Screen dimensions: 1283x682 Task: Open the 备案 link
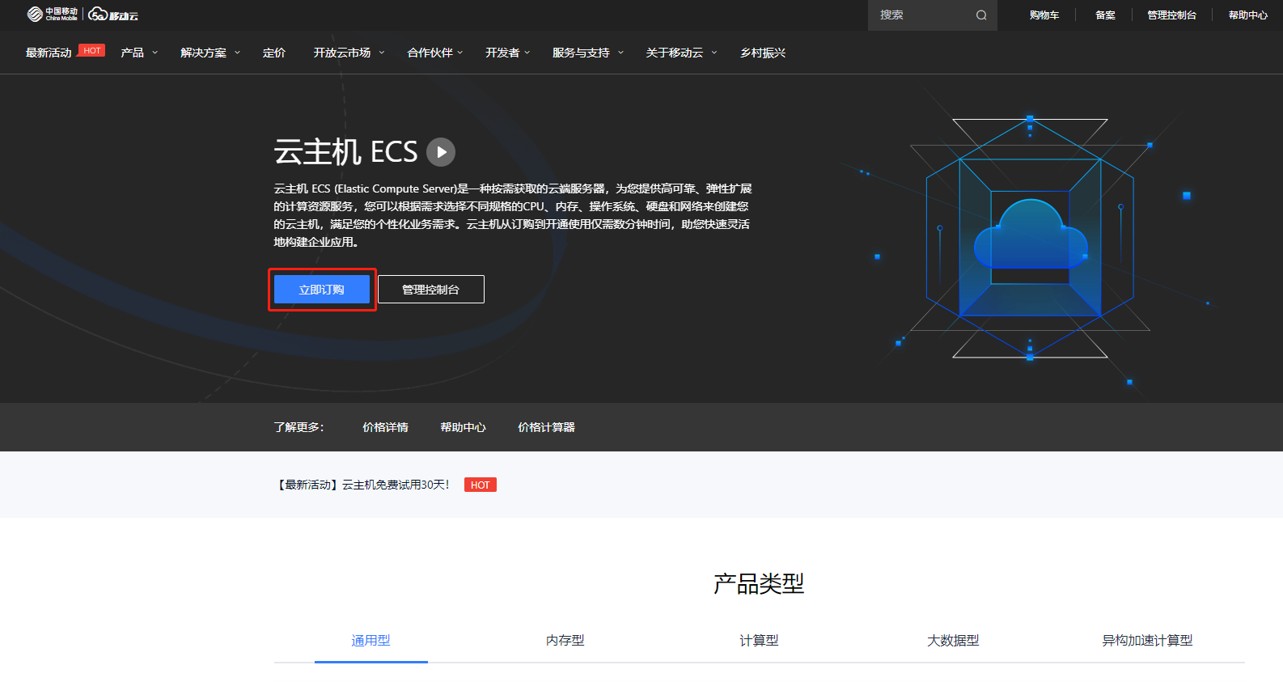[1105, 15]
